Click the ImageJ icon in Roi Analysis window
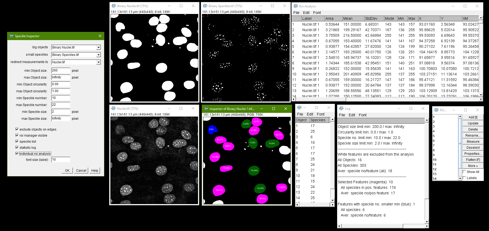489x231 pixels. coord(296,6)
